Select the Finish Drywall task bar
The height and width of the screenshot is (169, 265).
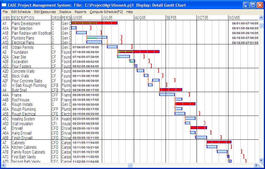click(201, 137)
